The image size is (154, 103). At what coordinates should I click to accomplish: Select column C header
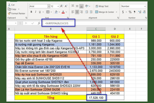96,29
